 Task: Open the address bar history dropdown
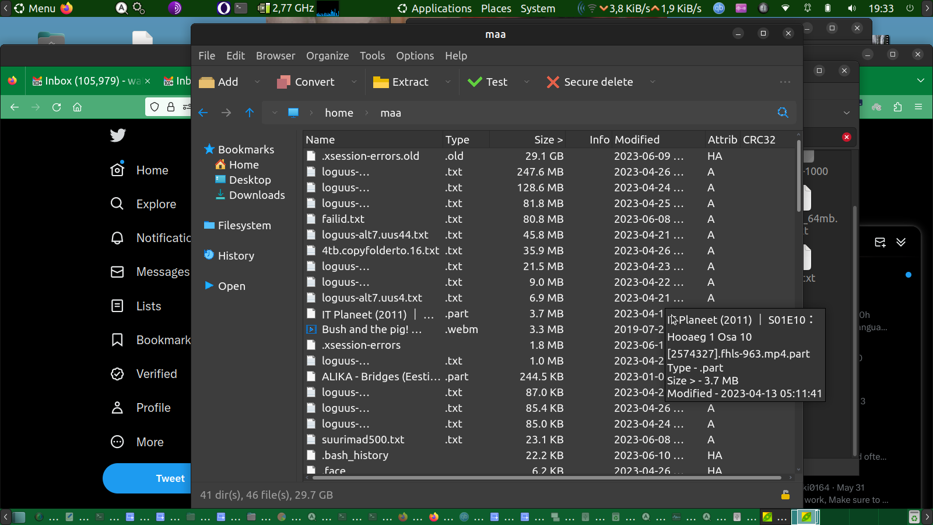click(274, 113)
